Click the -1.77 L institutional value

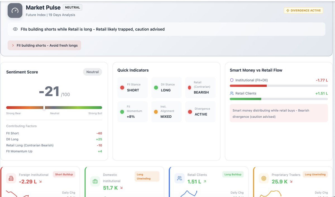click(x=322, y=80)
